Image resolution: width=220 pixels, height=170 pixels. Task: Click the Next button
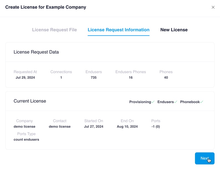click(204, 158)
